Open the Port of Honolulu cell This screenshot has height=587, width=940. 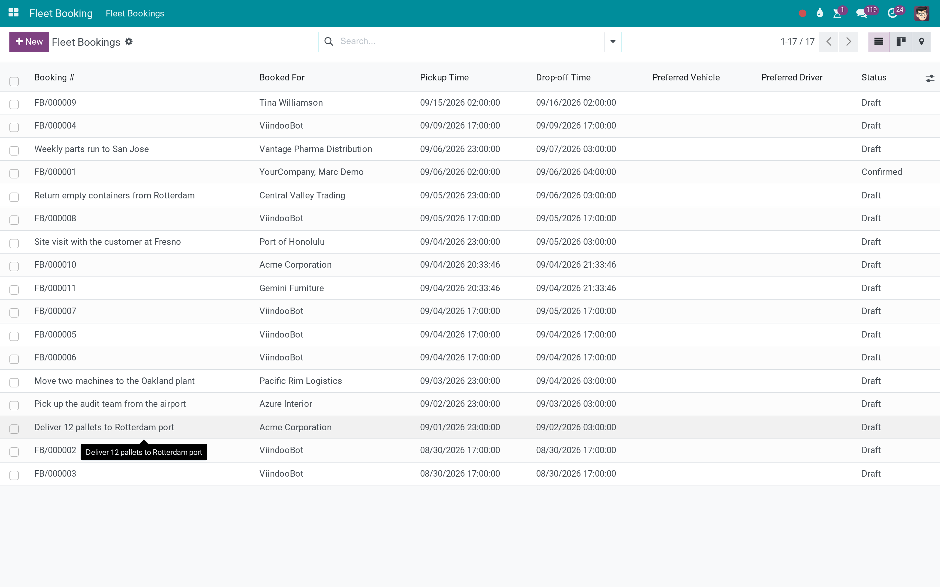[292, 242]
